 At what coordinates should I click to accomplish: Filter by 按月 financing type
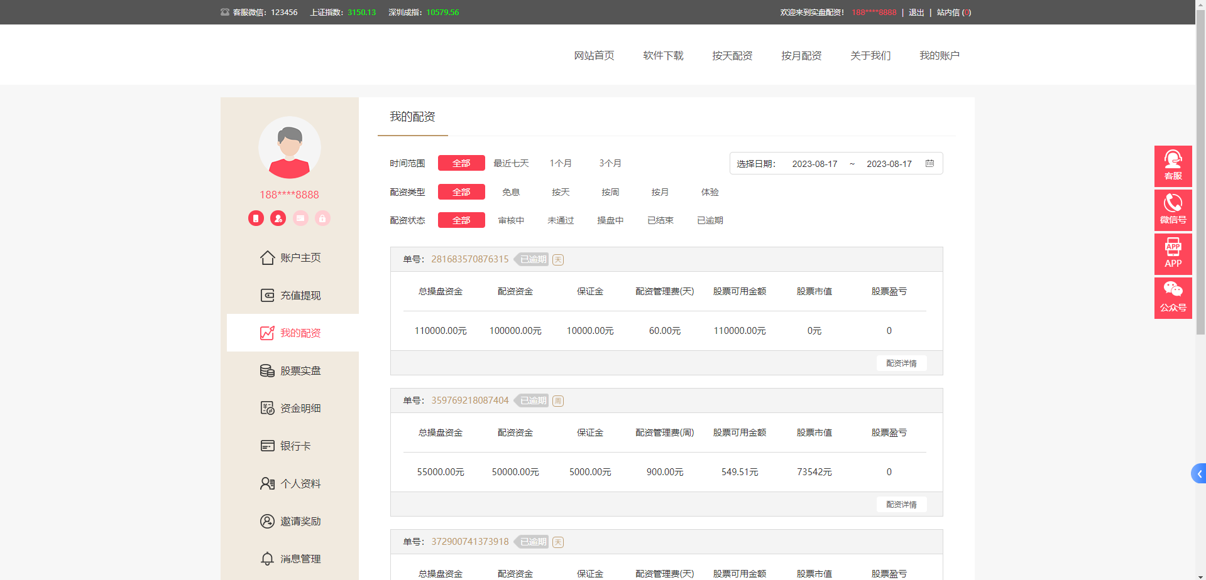(660, 192)
